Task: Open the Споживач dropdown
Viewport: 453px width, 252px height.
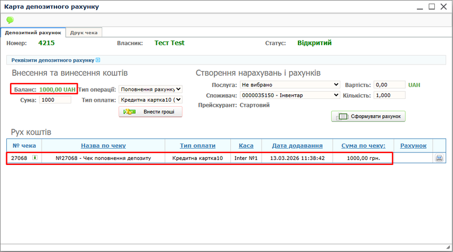Action: click(x=289, y=95)
